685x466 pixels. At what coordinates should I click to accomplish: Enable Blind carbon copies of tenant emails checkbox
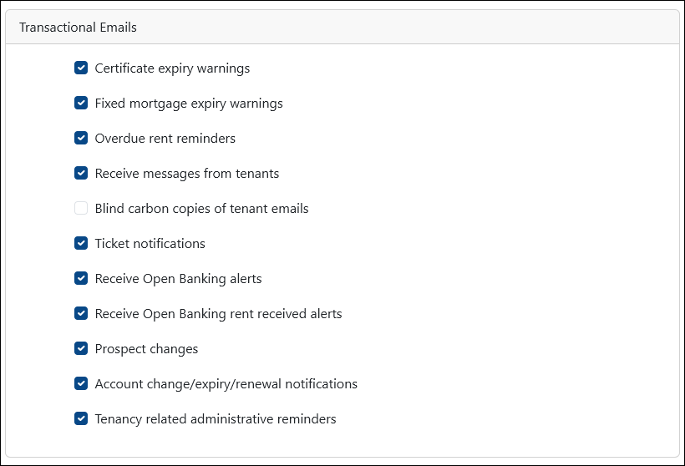(x=81, y=208)
